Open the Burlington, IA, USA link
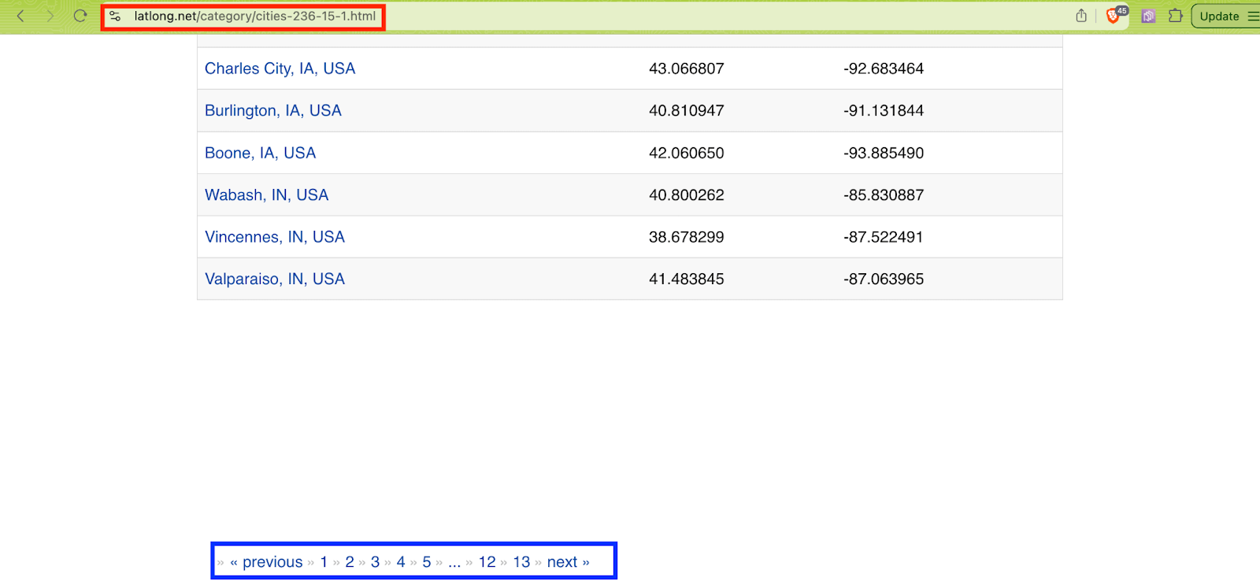1260x585 pixels. coord(273,110)
